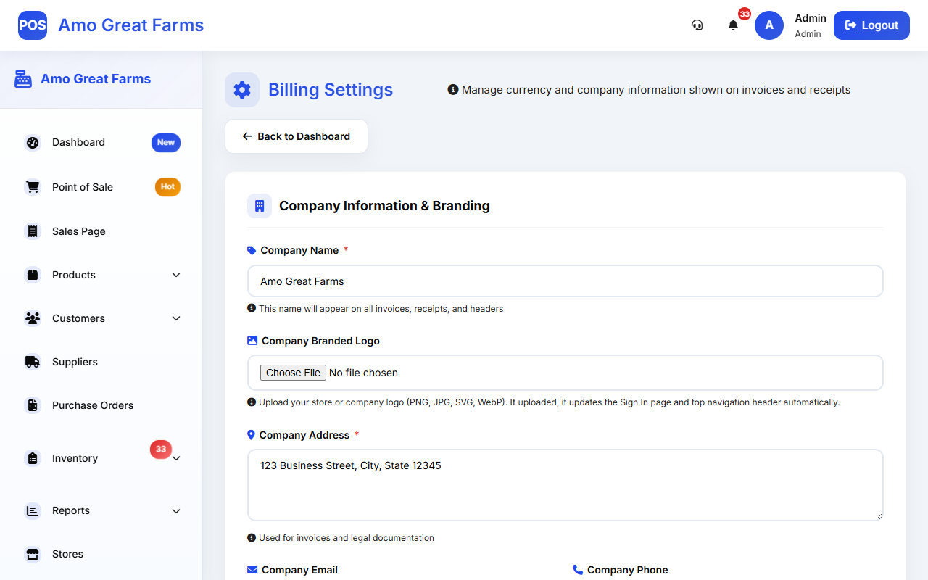Open notifications bell icon
928x580 pixels.
coord(733,25)
